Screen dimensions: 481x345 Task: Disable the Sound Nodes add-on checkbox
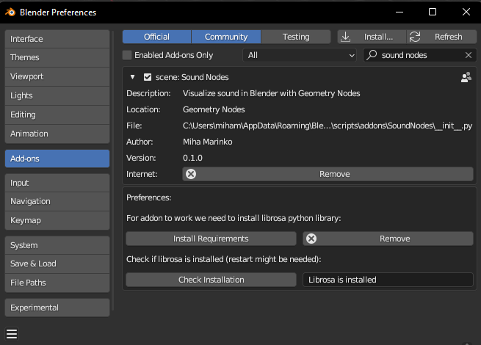pos(148,77)
